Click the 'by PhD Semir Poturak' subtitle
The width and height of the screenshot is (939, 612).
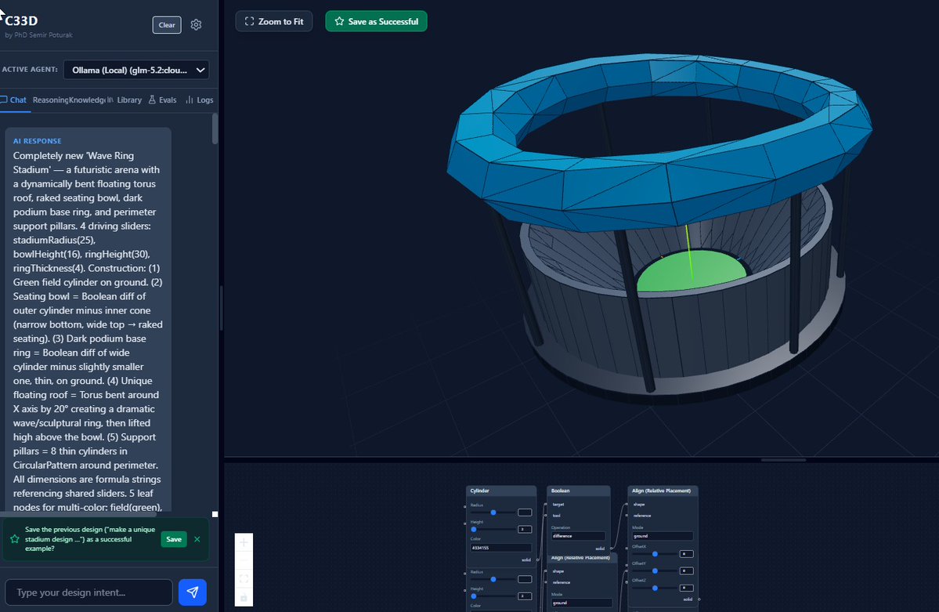[x=38, y=34]
